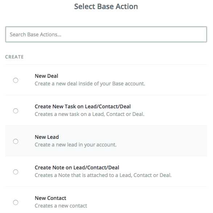Select the New Deal radio button

[x=16, y=80]
